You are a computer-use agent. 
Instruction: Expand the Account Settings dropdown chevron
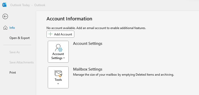coord(64,58)
